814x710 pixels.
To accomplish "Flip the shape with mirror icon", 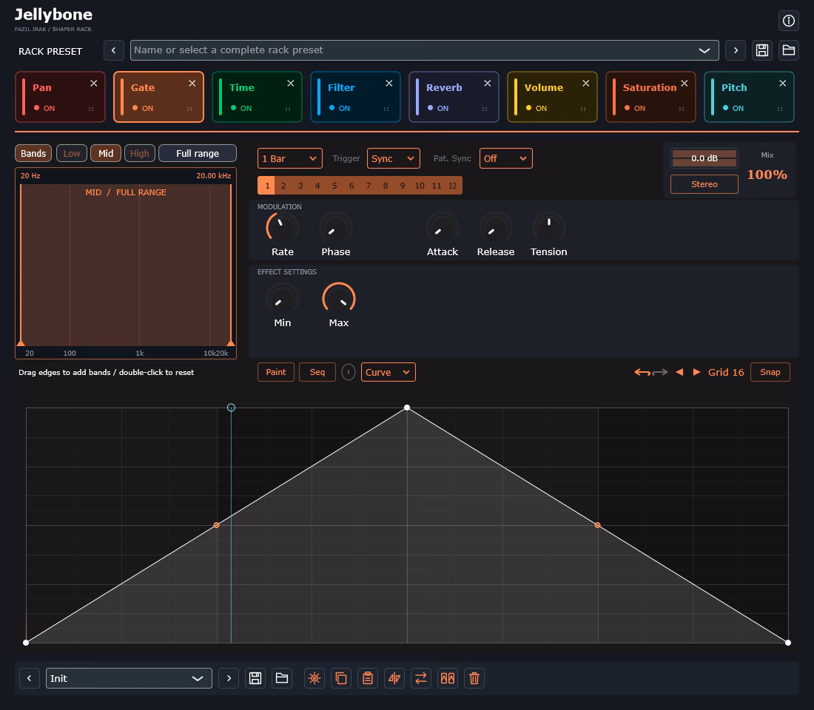I will click(x=394, y=678).
